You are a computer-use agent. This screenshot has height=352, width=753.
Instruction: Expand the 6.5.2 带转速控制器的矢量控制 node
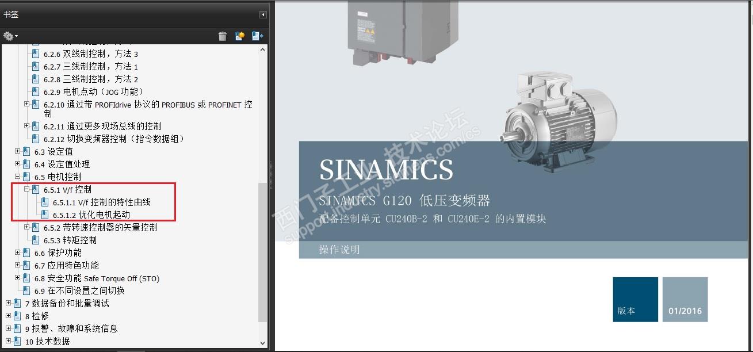(26, 227)
